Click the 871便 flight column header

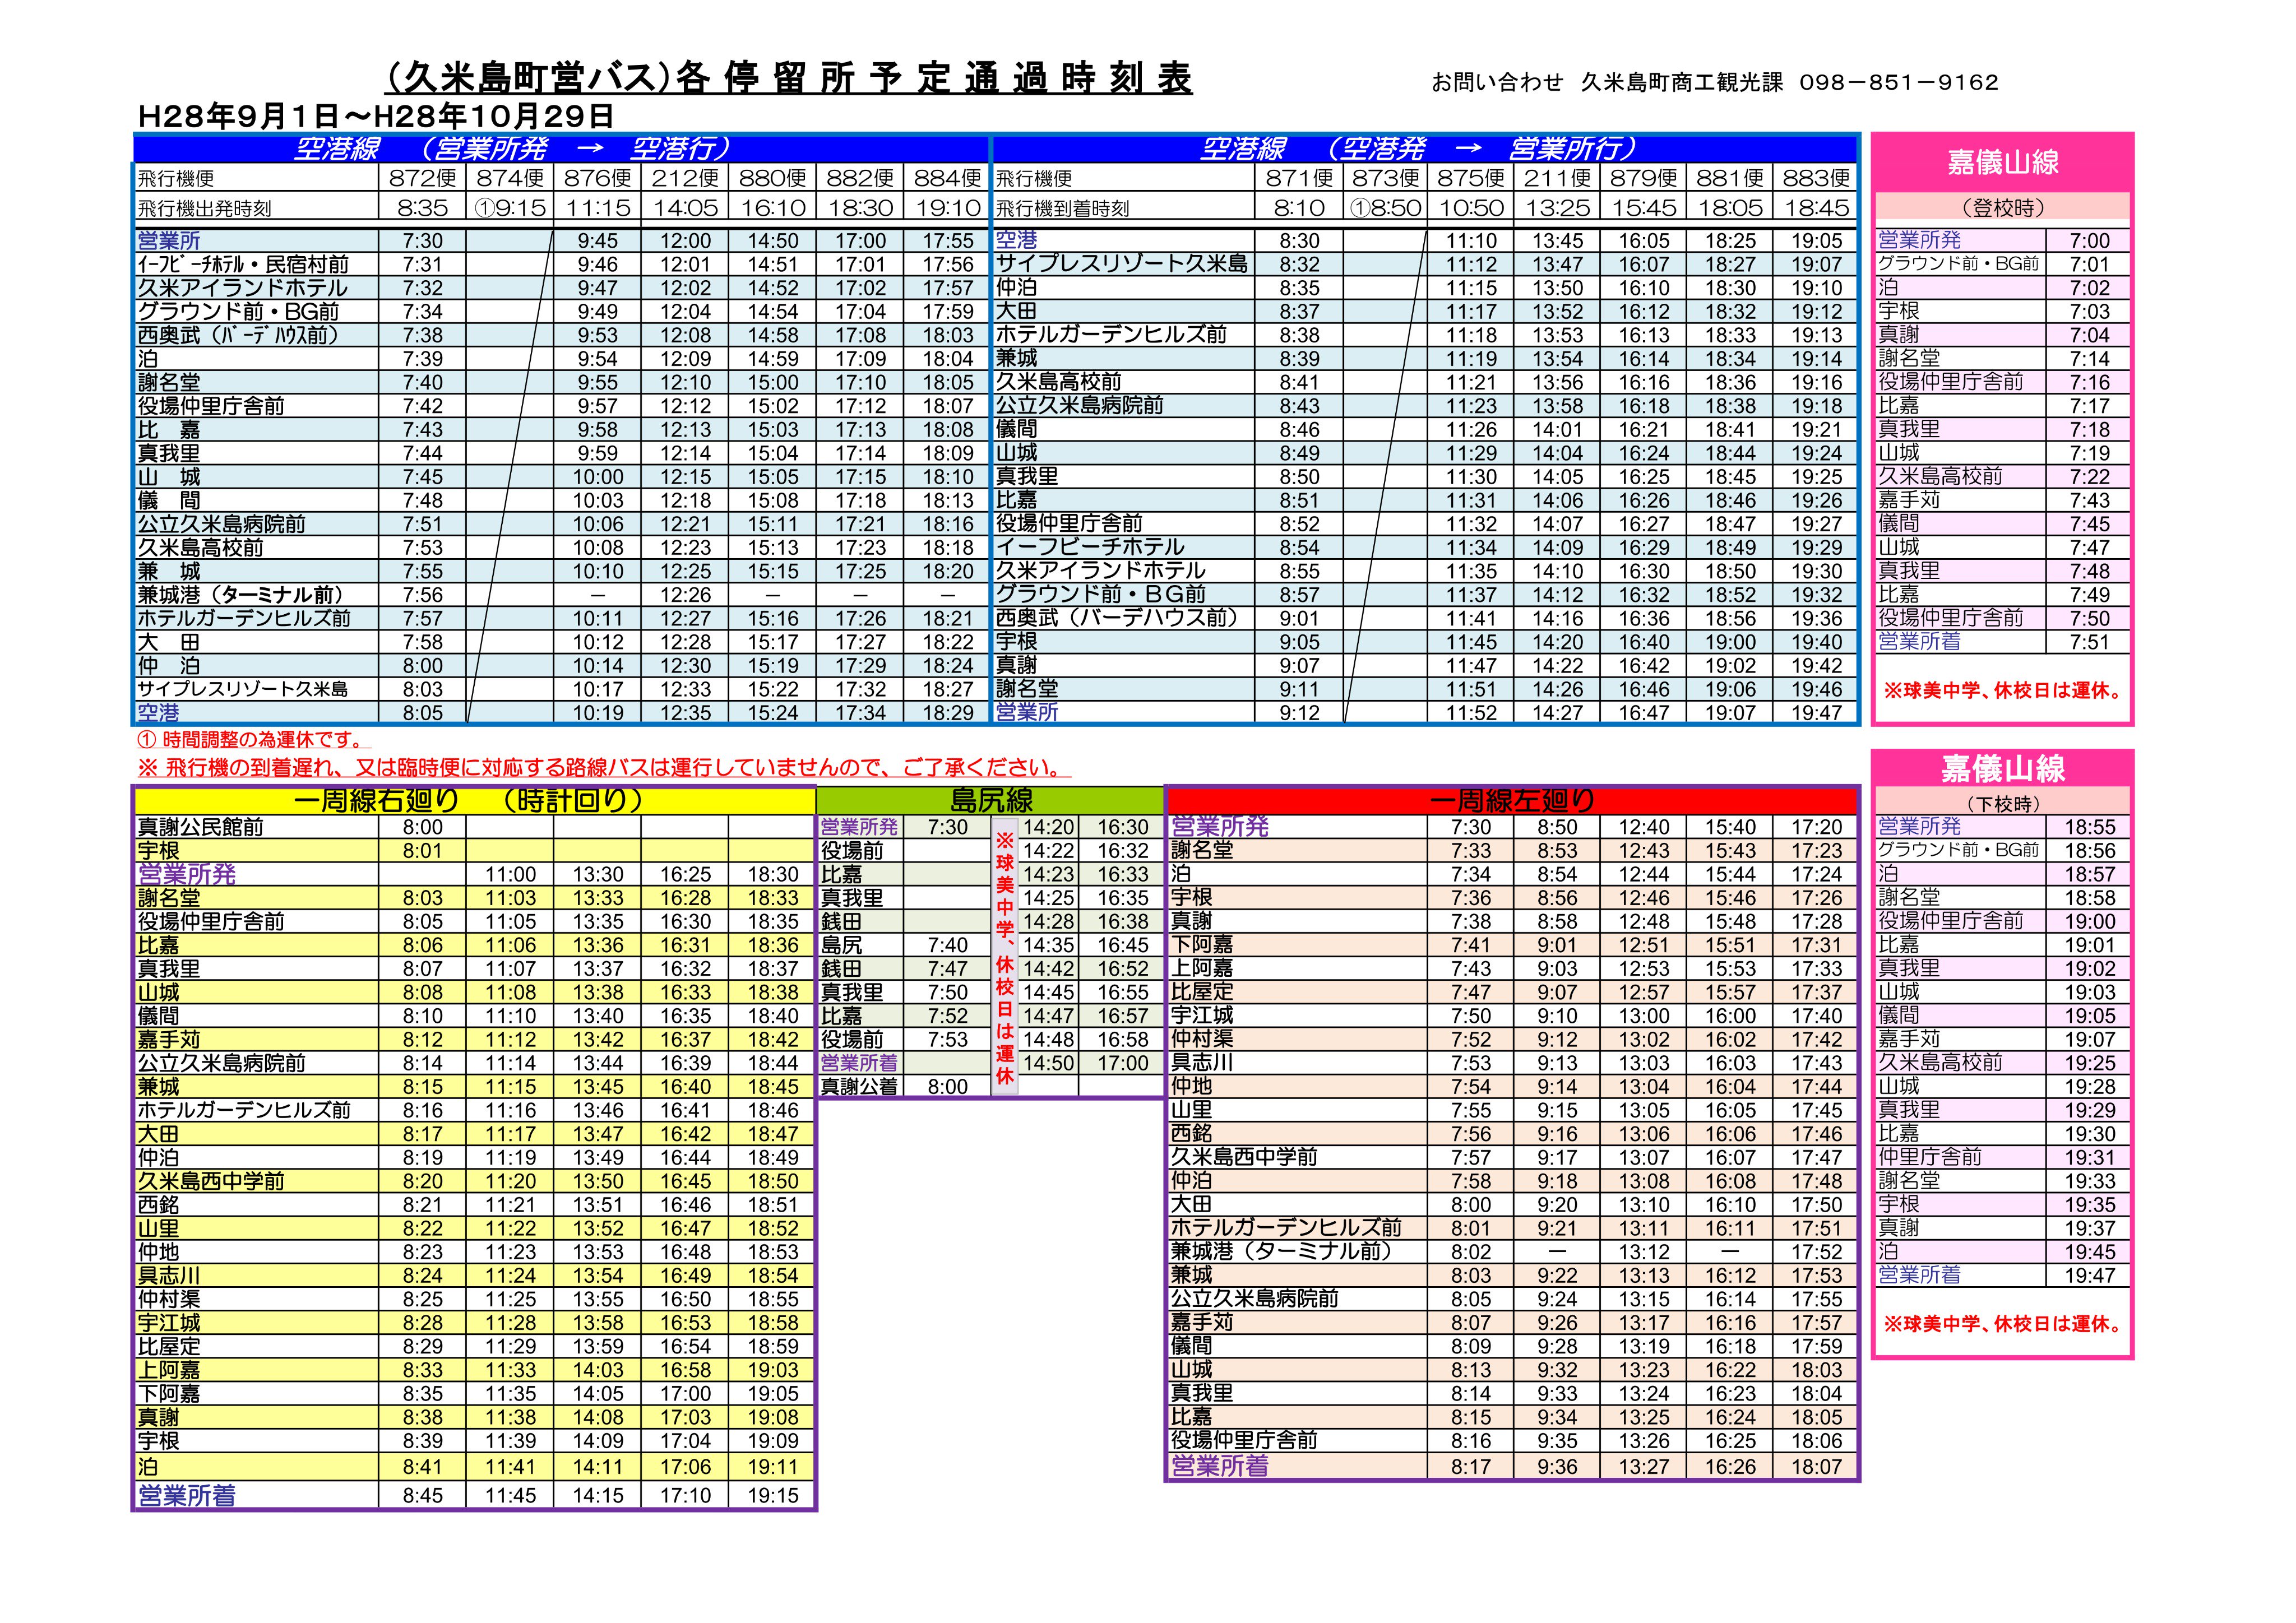1299,178
